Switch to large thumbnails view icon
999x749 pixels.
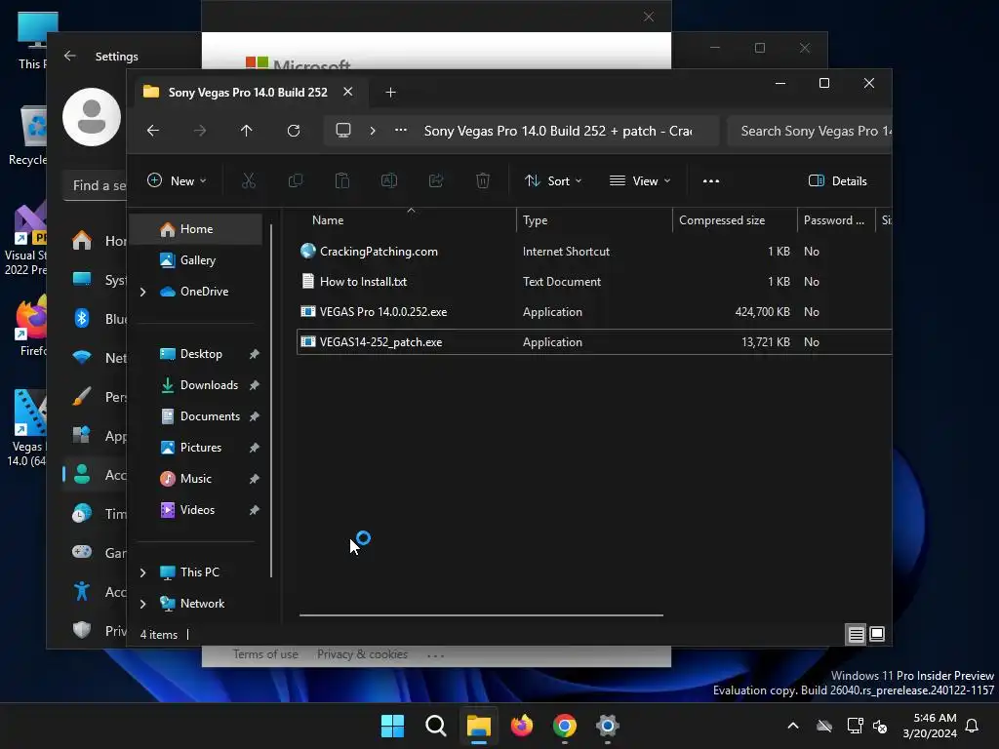coord(877,634)
